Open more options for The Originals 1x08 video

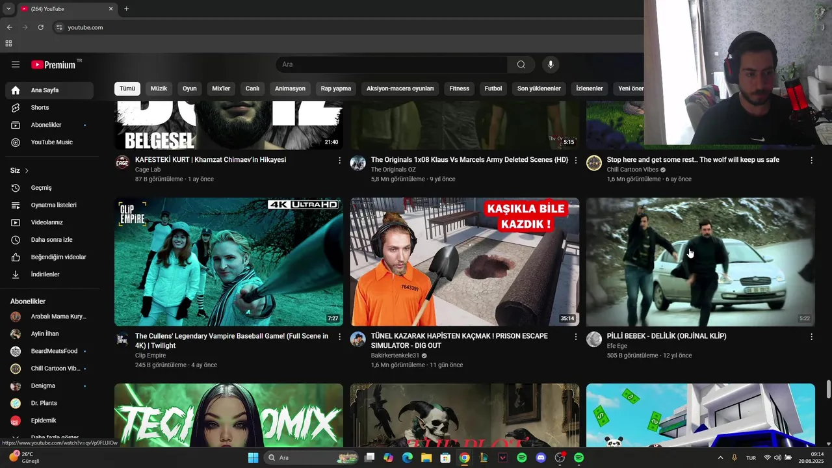pyautogui.click(x=575, y=160)
